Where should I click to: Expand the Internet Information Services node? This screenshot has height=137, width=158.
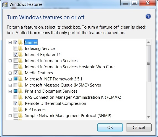point(10,61)
